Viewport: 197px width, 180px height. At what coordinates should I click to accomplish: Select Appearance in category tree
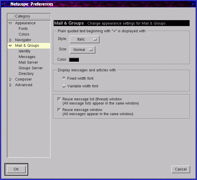pyautogui.click(x=25, y=23)
